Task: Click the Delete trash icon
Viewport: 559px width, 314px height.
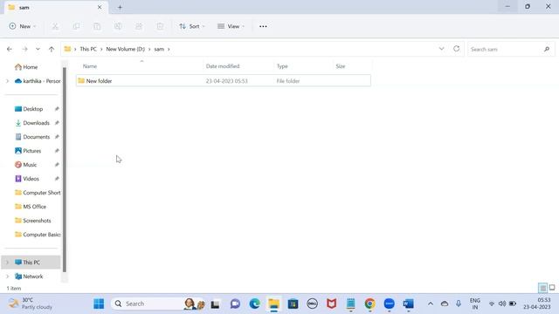Action: 160,26
